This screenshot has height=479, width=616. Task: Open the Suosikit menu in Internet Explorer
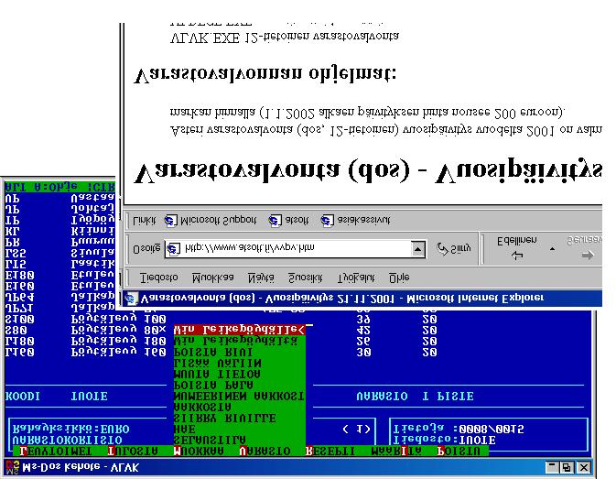pos(305,278)
